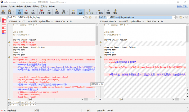Click line def login(postdata,url_login) in left pane
This screenshot has height=112, width=189.
click(30, 62)
